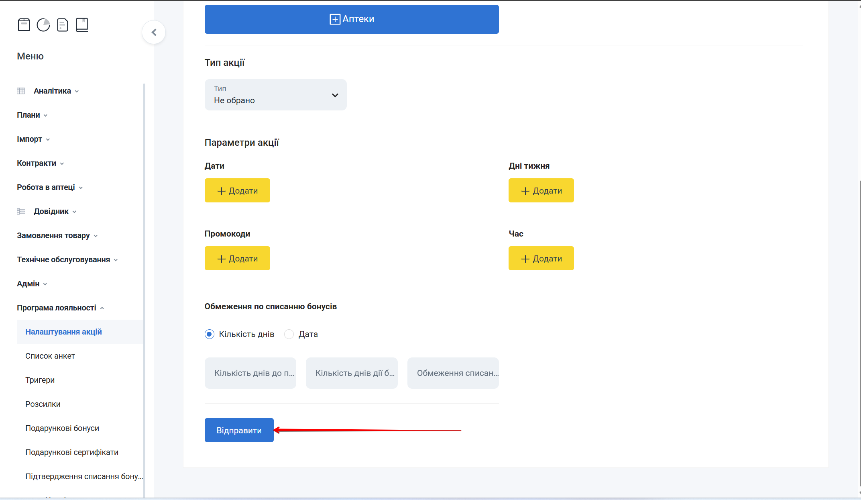The height and width of the screenshot is (500, 861).
Task: Open the pie chart icon in sidebar header
Action: (x=43, y=25)
